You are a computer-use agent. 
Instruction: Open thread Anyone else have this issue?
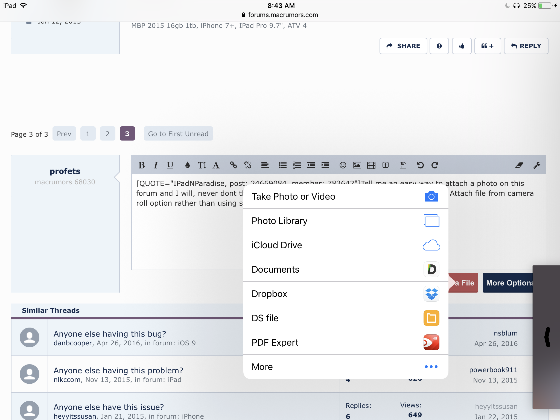point(109,407)
